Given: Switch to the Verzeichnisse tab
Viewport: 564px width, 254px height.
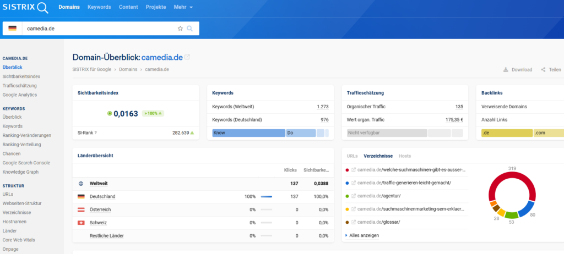Looking at the screenshot, I should coord(378,156).
